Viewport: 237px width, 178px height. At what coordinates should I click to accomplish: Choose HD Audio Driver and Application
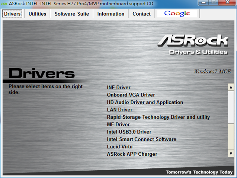(145, 102)
